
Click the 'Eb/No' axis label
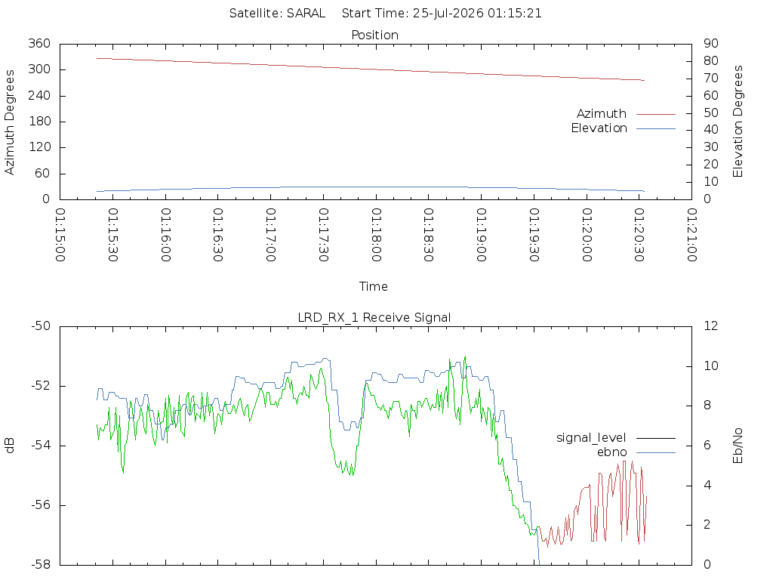(x=738, y=446)
